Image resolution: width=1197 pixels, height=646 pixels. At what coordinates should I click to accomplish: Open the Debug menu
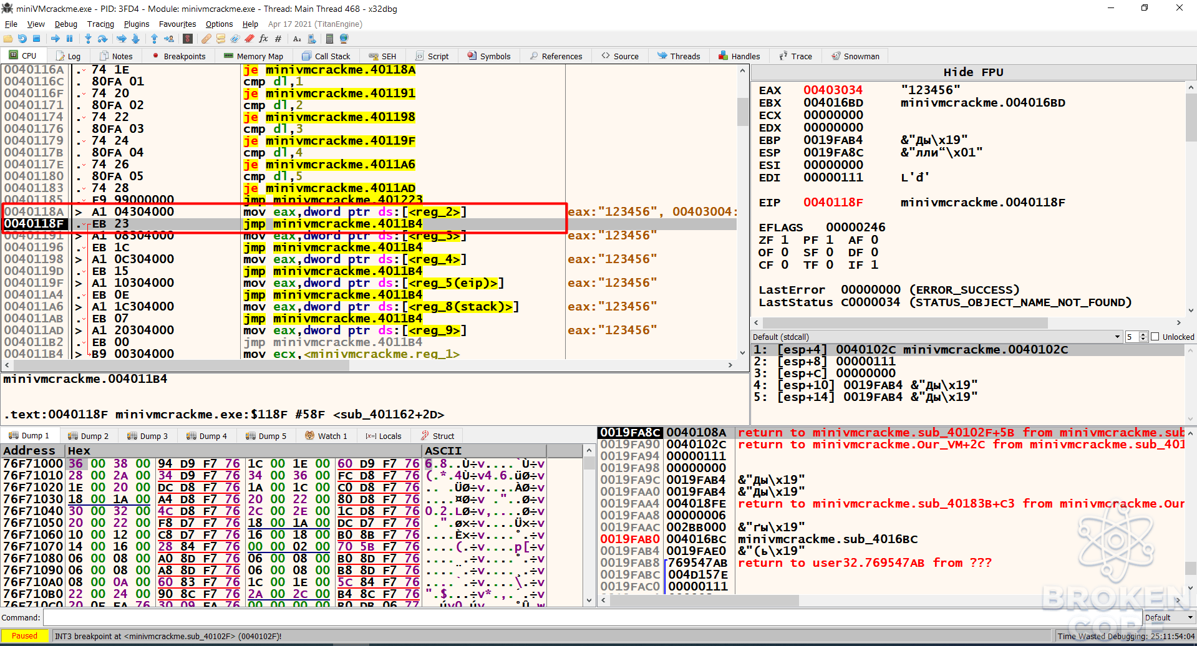(x=66, y=24)
